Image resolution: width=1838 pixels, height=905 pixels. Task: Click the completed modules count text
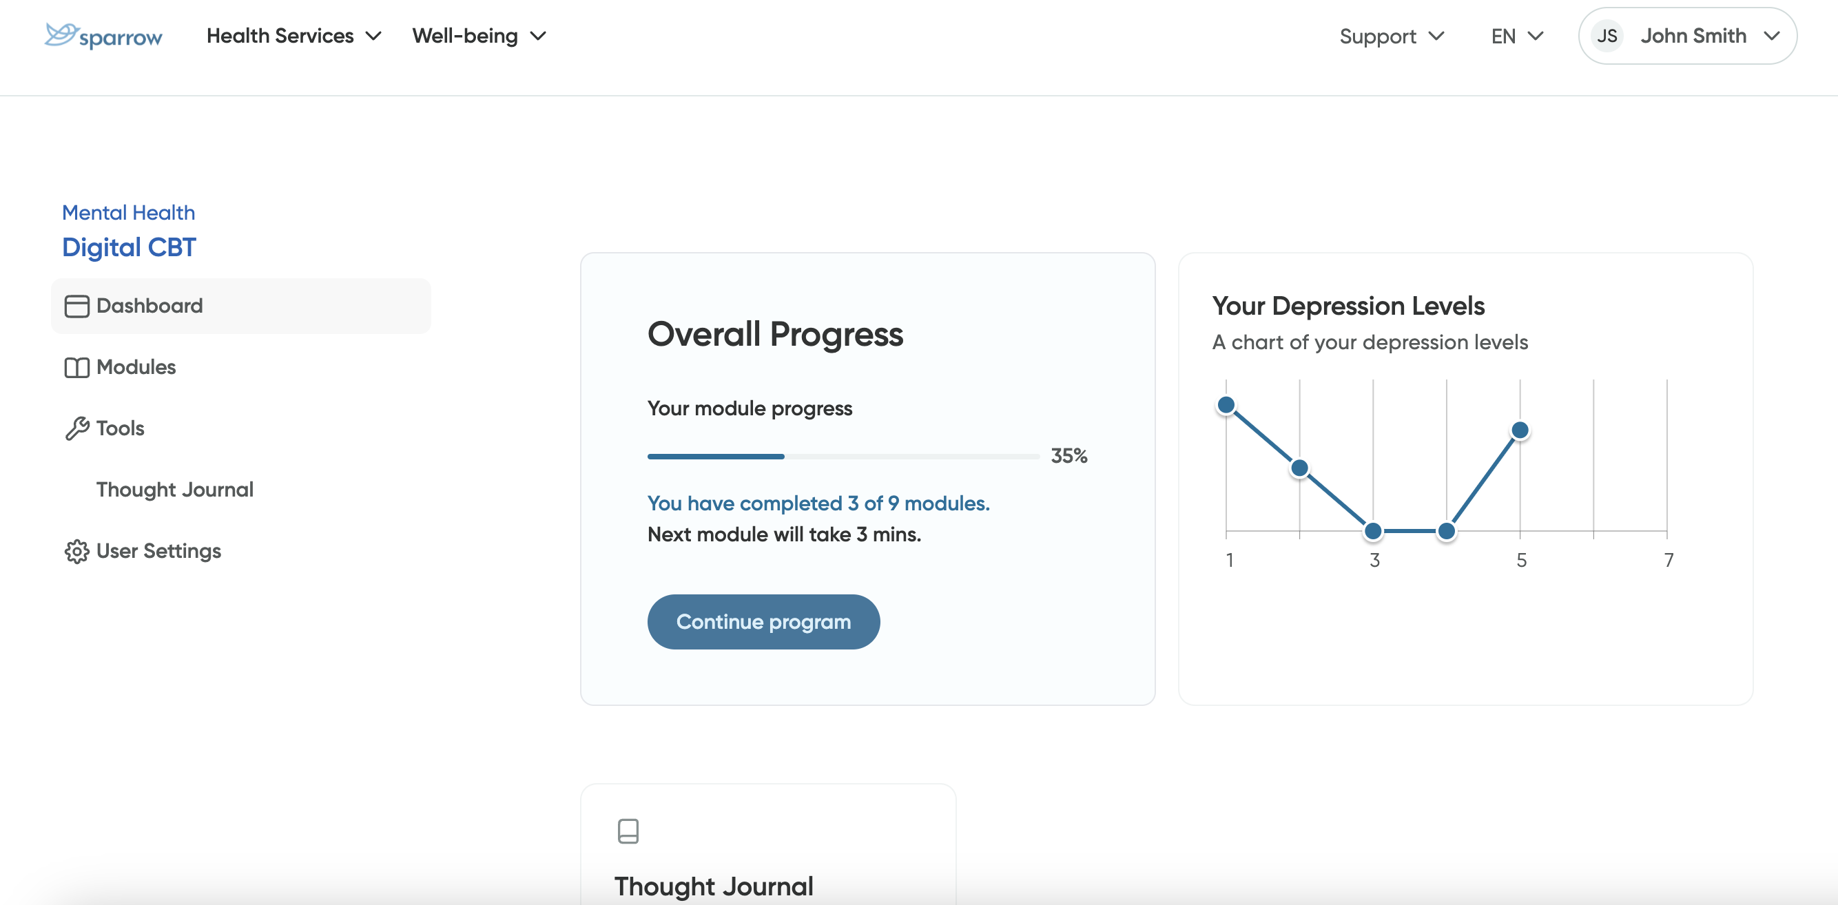[x=818, y=503]
